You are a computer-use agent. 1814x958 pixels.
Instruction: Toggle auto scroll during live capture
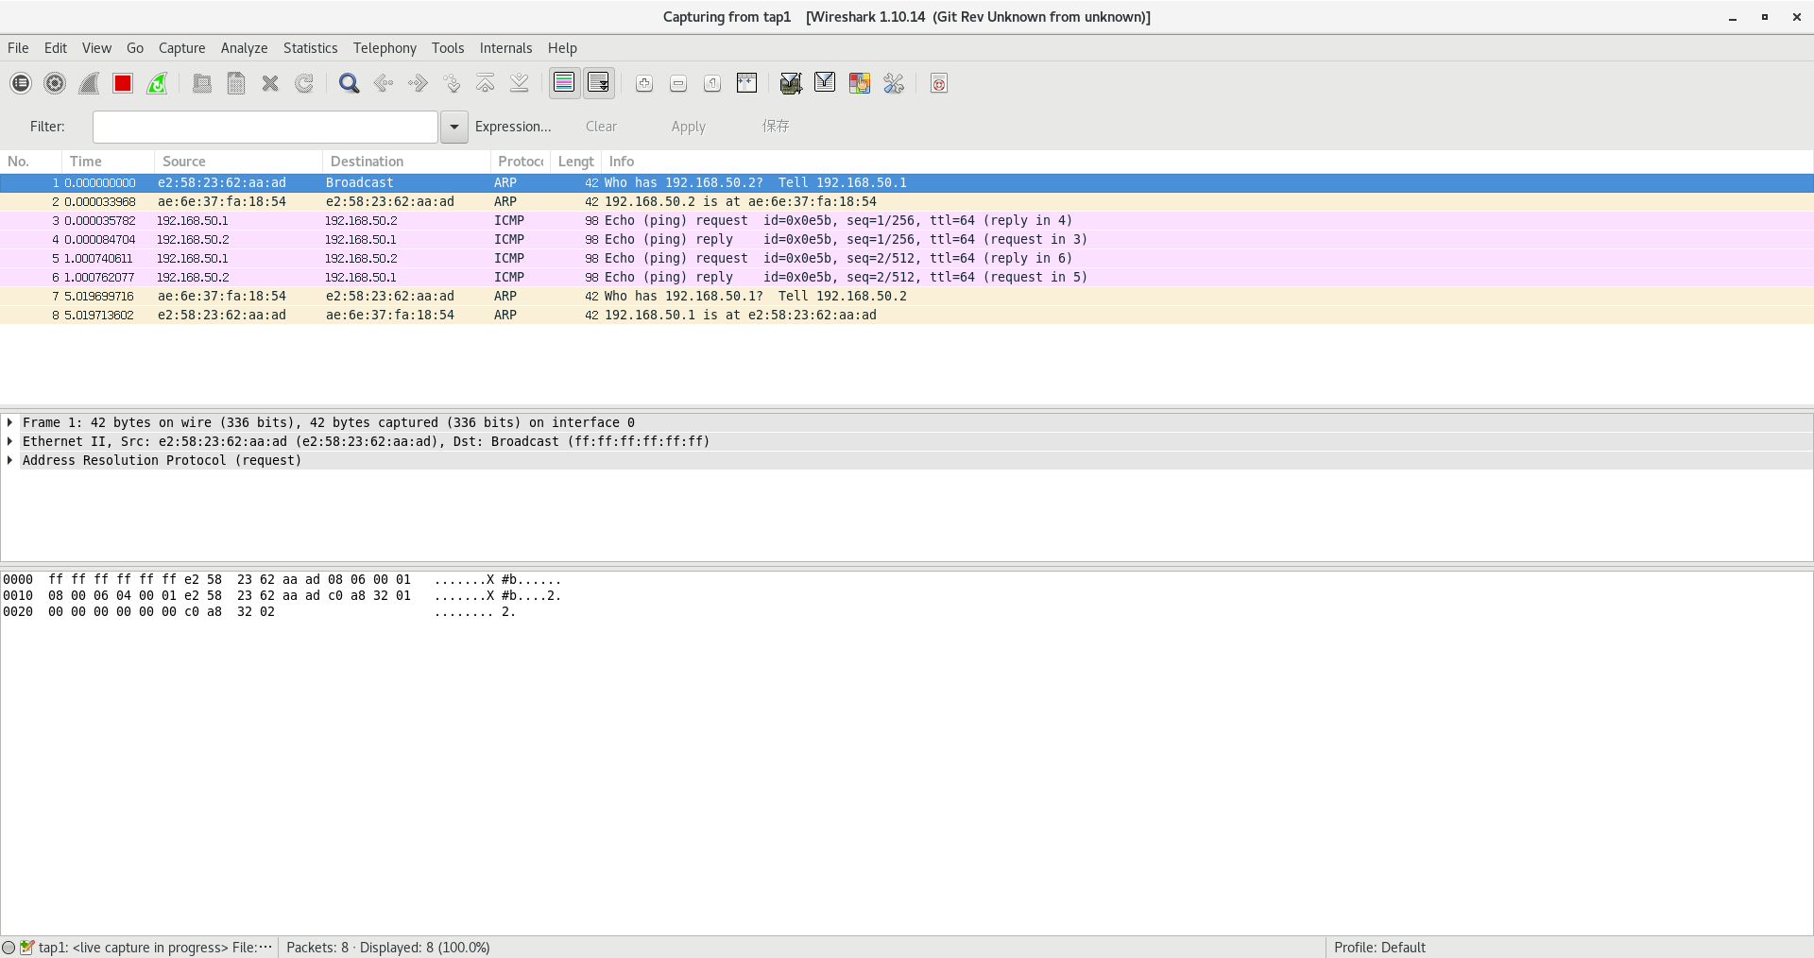pyautogui.click(x=599, y=83)
